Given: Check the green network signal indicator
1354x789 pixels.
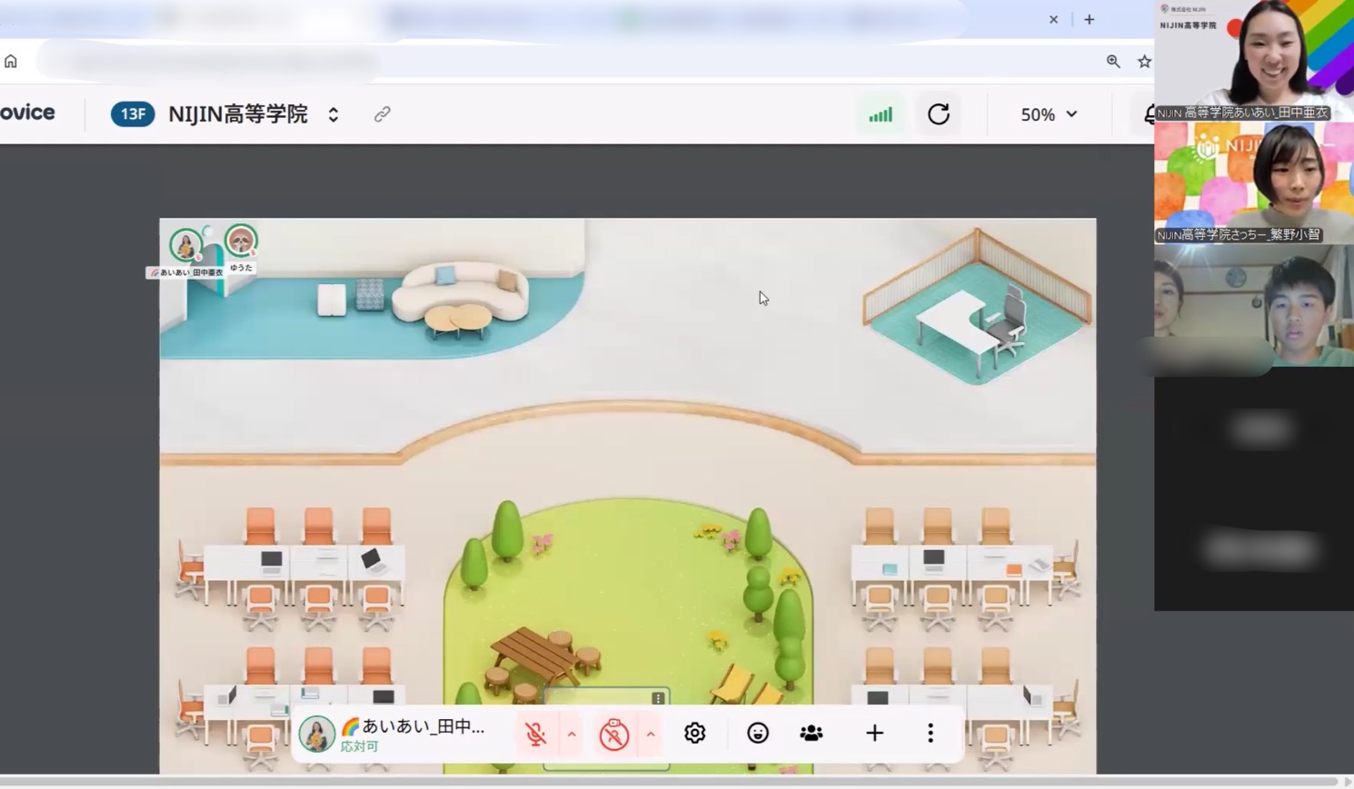Looking at the screenshot, I should point(881,114).
